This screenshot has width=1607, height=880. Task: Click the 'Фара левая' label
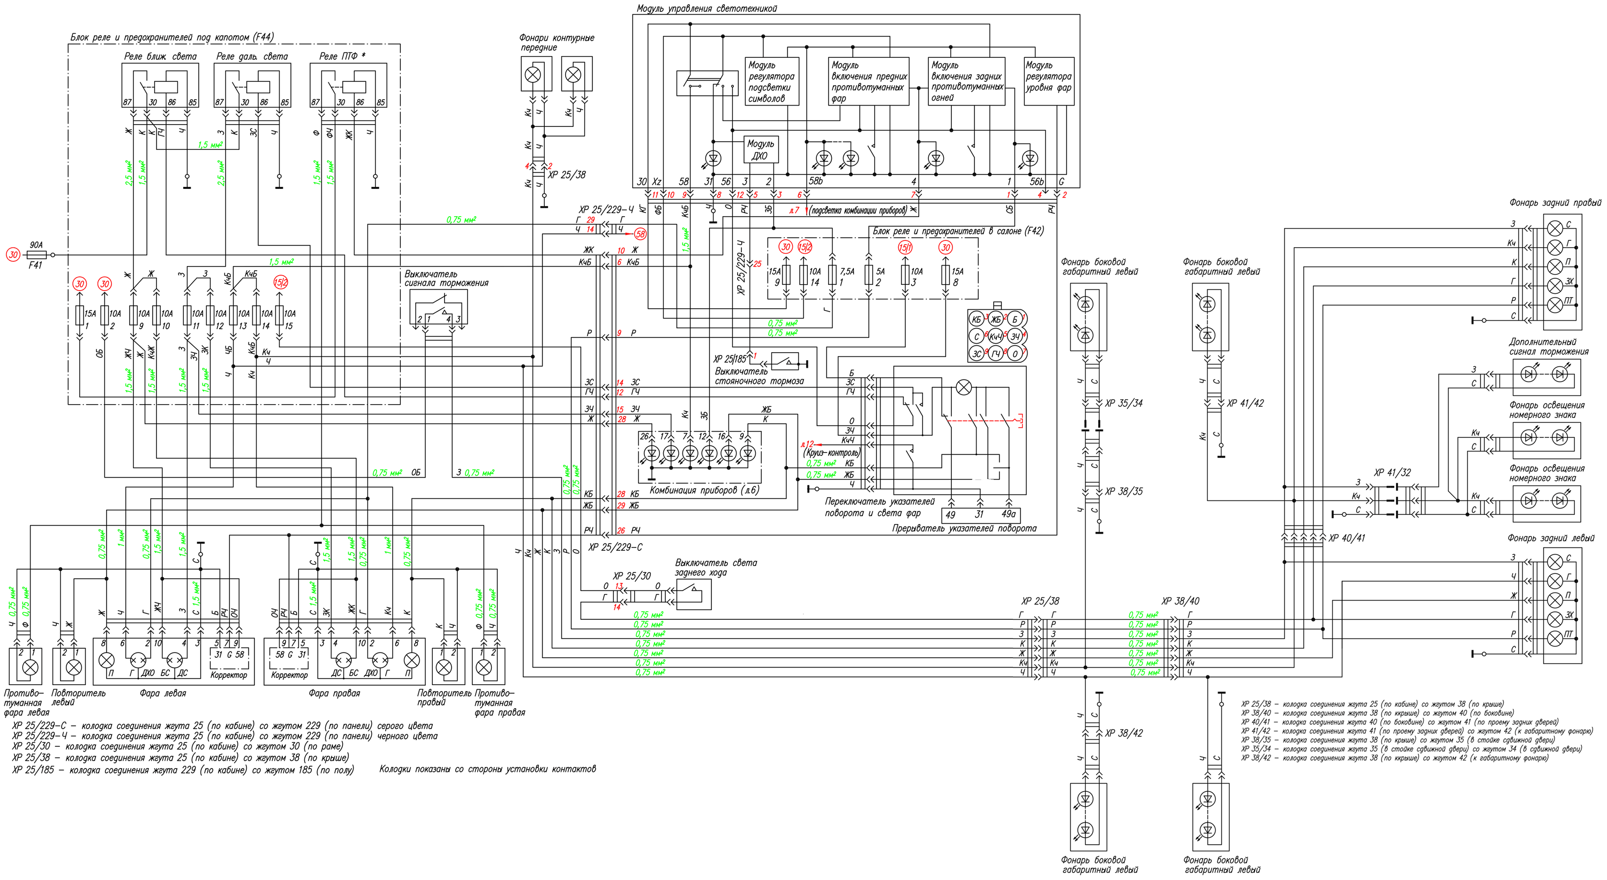pos(163,693)
